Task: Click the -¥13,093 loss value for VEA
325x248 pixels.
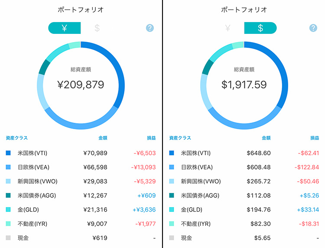Action: 143,167
